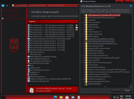
Task: Expand the Device Lockdown node
Action: click(x=82, y=22)
